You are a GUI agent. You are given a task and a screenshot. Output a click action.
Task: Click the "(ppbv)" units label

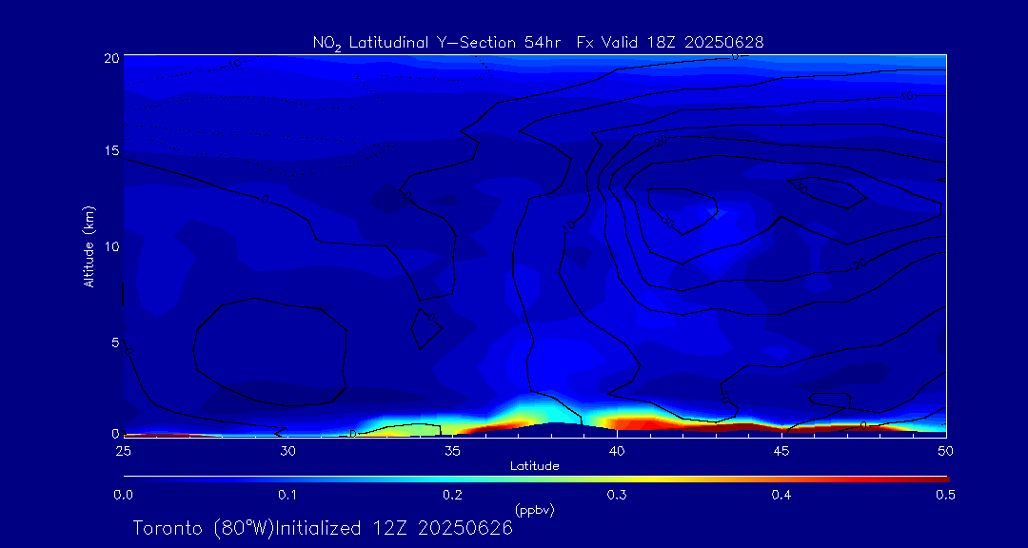535,510
